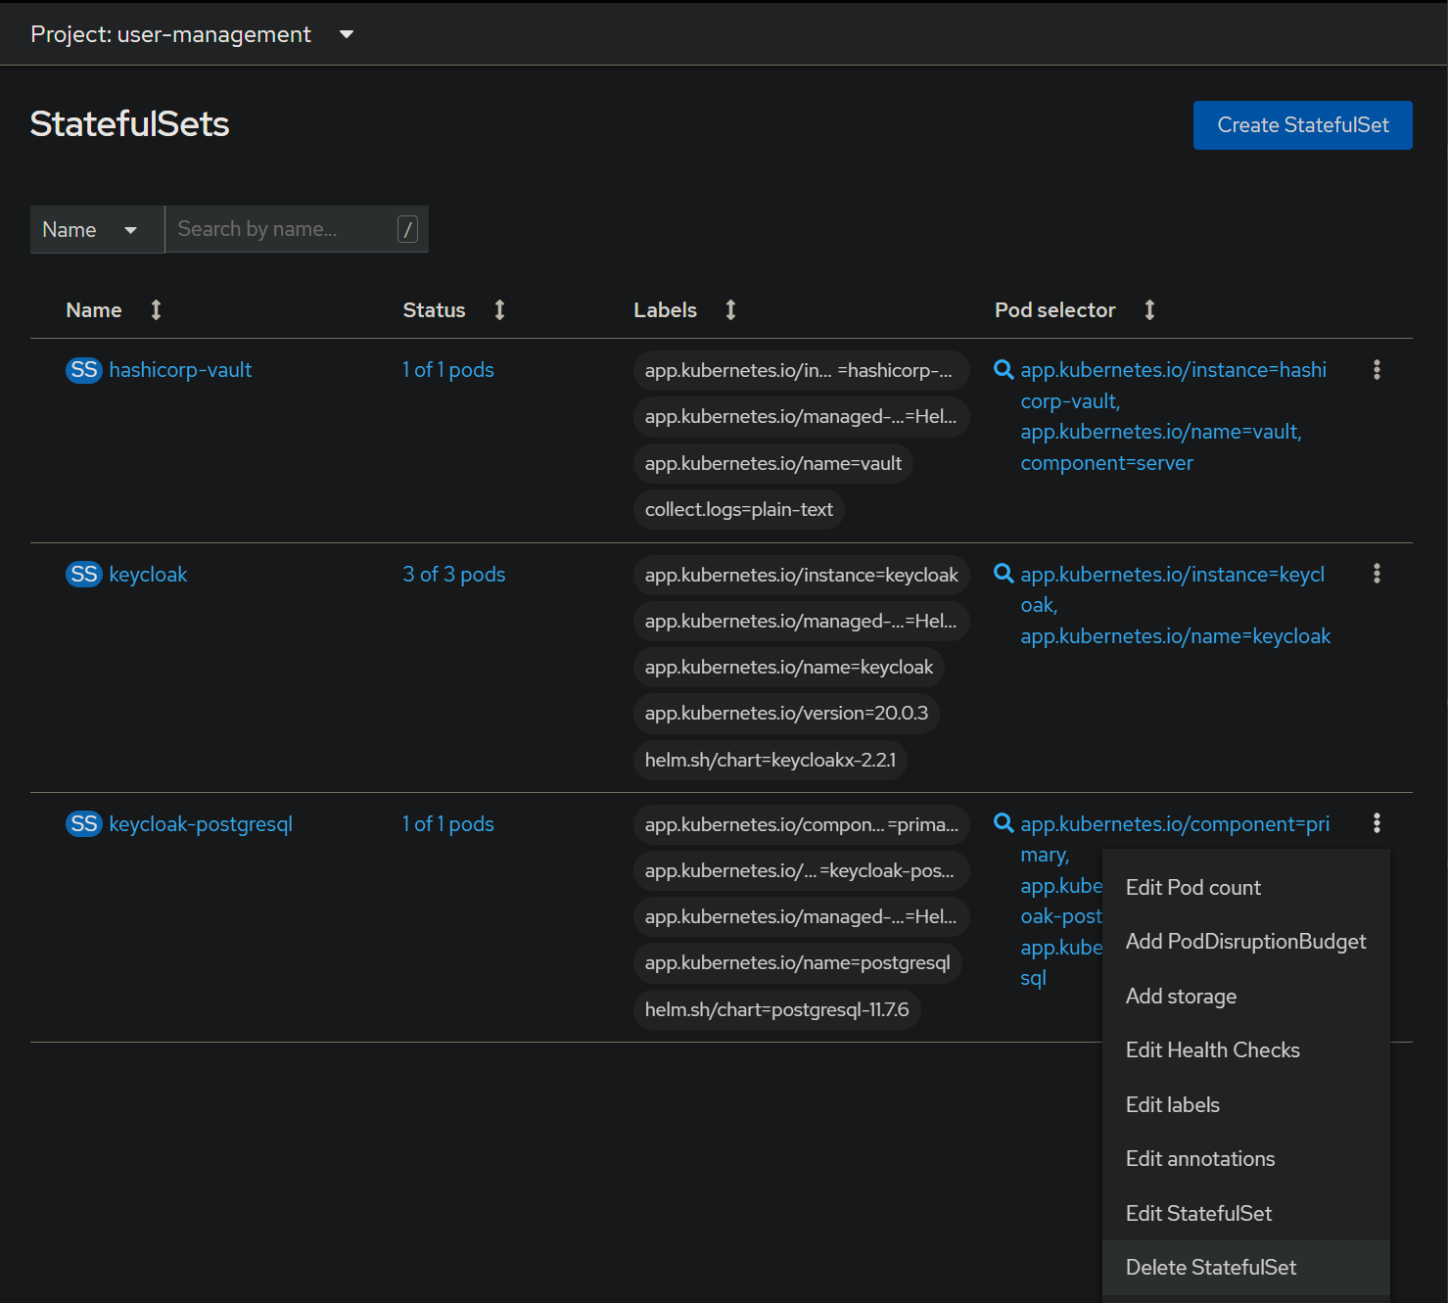Open keycloak's 3 of 3 pods link
The image size is (1448, 1303).
[x=454, y=575]
